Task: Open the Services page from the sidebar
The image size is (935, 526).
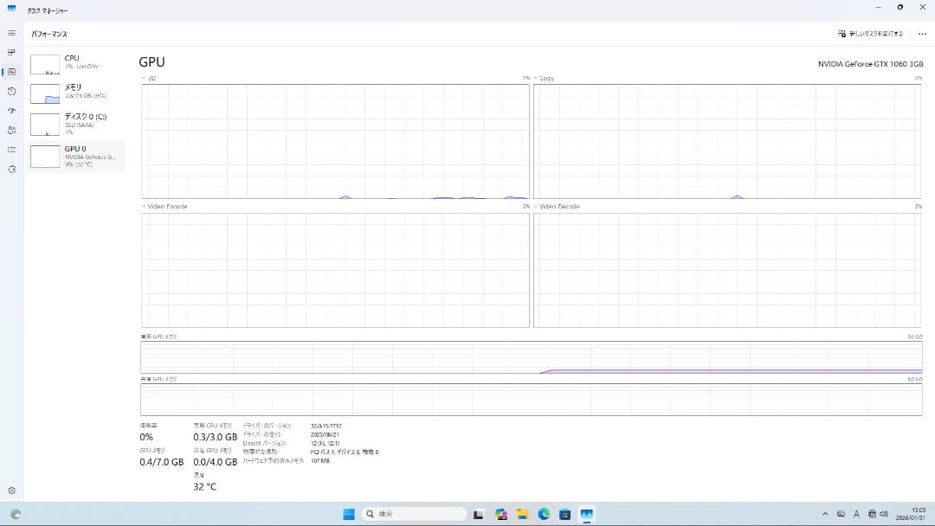Action: coord(11,170)
